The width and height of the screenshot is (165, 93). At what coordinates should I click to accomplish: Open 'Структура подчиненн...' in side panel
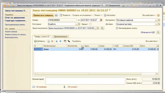tap(16, 21)
